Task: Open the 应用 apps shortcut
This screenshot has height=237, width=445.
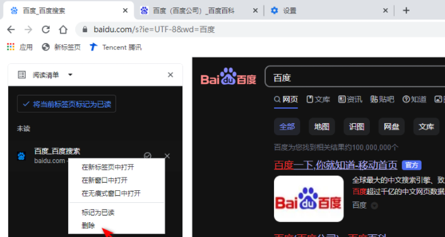Action: tap(20, 47)
